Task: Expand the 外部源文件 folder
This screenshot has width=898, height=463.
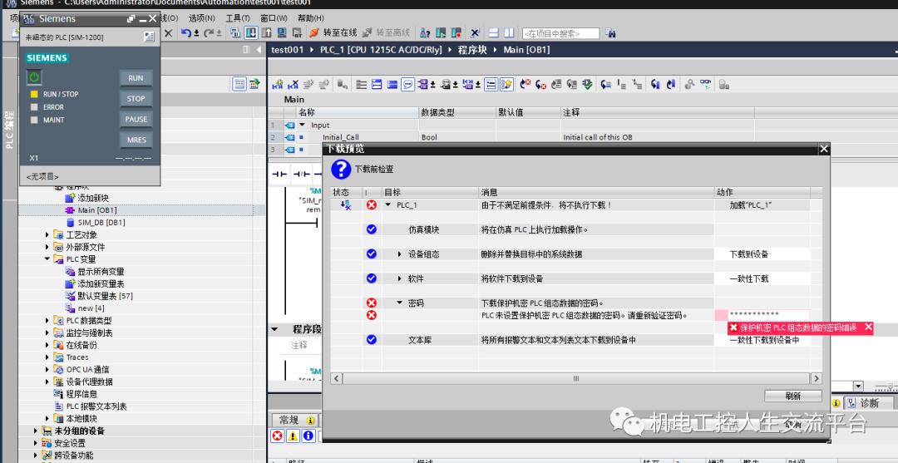Action: point(47,247)
